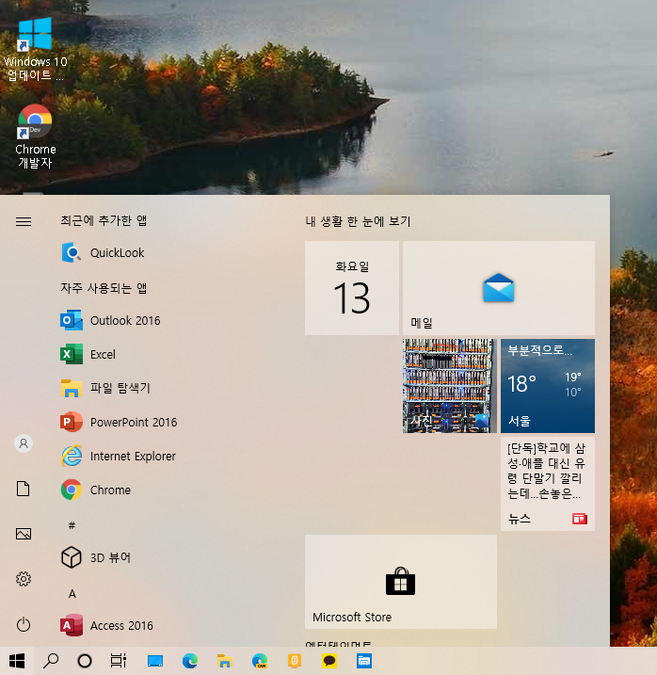Open QuickLook from recently added apps
The height and width of the screenshot is (675, 657).
point(117,253)
